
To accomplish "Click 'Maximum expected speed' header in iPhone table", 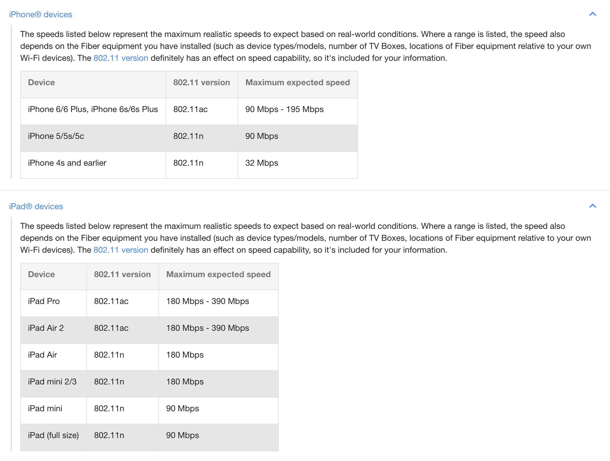I will [x=298, y=83].
